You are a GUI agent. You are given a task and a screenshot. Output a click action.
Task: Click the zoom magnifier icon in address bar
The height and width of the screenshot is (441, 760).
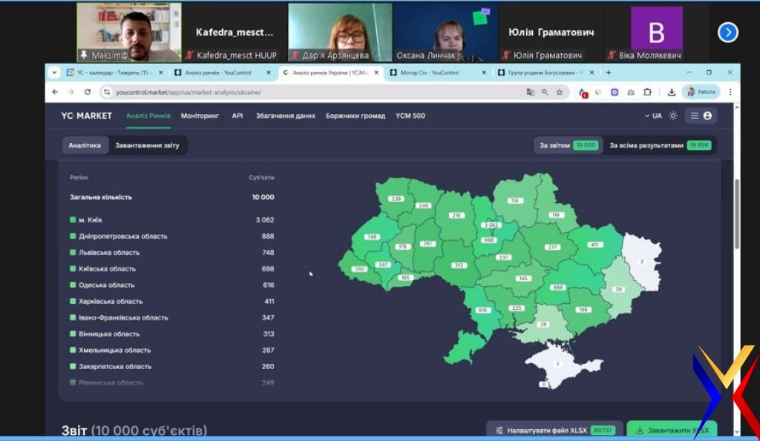point(545,92)
